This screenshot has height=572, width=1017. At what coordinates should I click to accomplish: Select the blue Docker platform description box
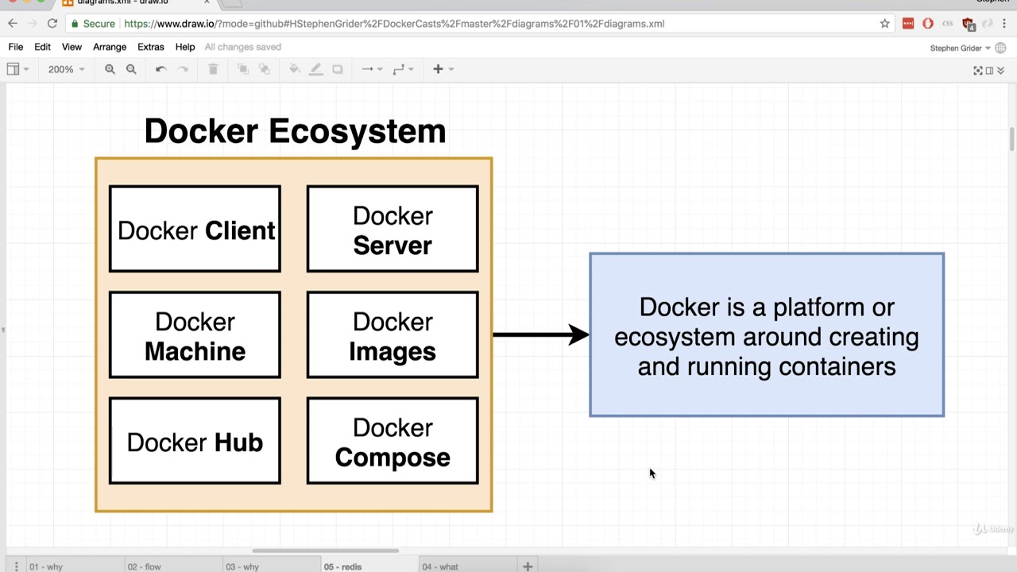pos(767,334)
